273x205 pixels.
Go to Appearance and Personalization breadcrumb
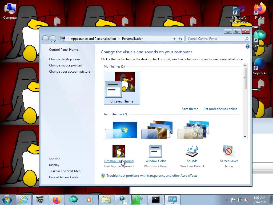[93, 39]
